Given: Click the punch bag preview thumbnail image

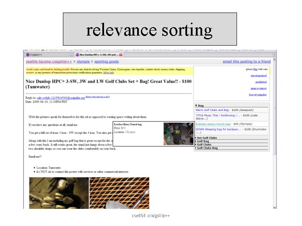Looking at the screenshot, I should (178, 134).
